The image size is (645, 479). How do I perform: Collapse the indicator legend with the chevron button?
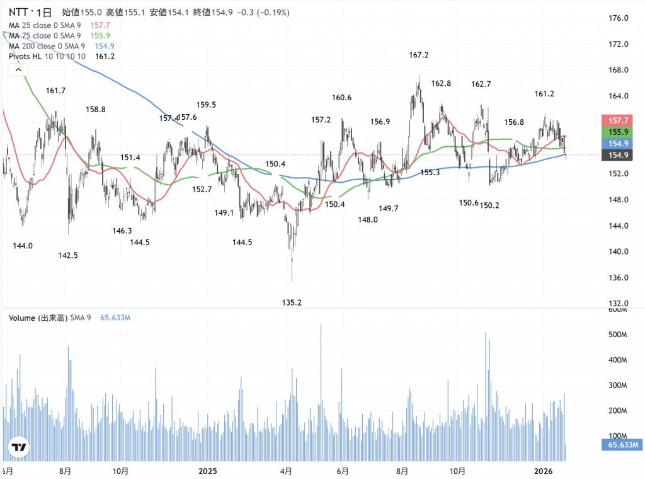[16, 70]
